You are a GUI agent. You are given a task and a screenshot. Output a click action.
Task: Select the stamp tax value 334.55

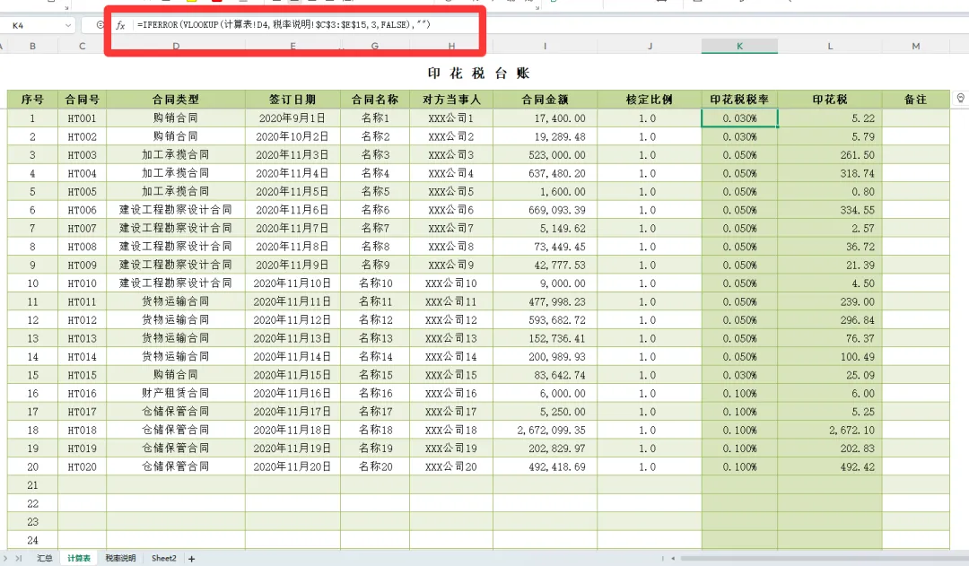(x=829, y=210)
